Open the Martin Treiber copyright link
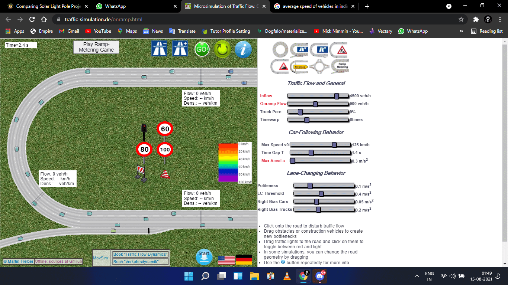Screen dimensions: 508x285 coord(18,261)
